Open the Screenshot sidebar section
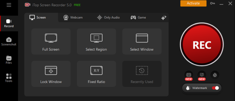Viewport: 235px width, 101px height. click(x=9, y=42)
